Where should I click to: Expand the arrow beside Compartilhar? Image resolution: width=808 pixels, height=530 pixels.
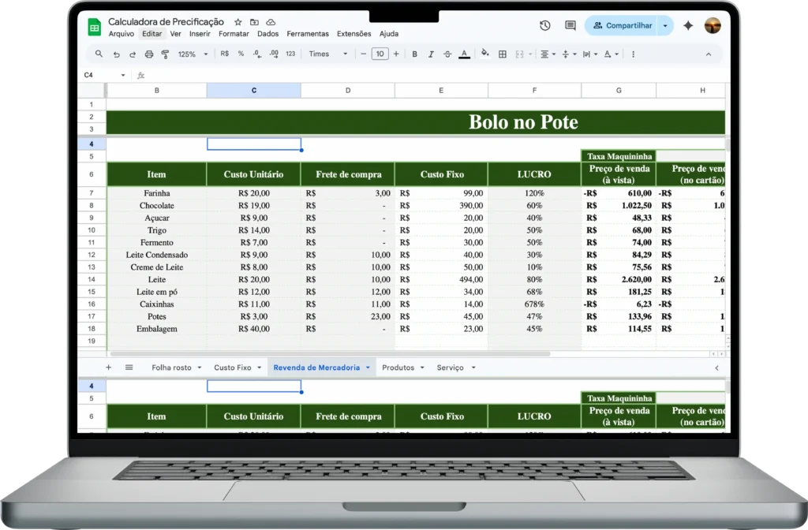click(x=665, y=25)
